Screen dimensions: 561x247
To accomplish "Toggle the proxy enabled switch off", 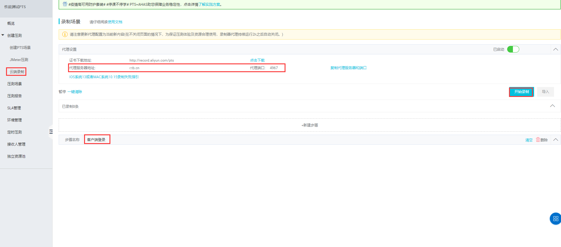I will [513, 49].
